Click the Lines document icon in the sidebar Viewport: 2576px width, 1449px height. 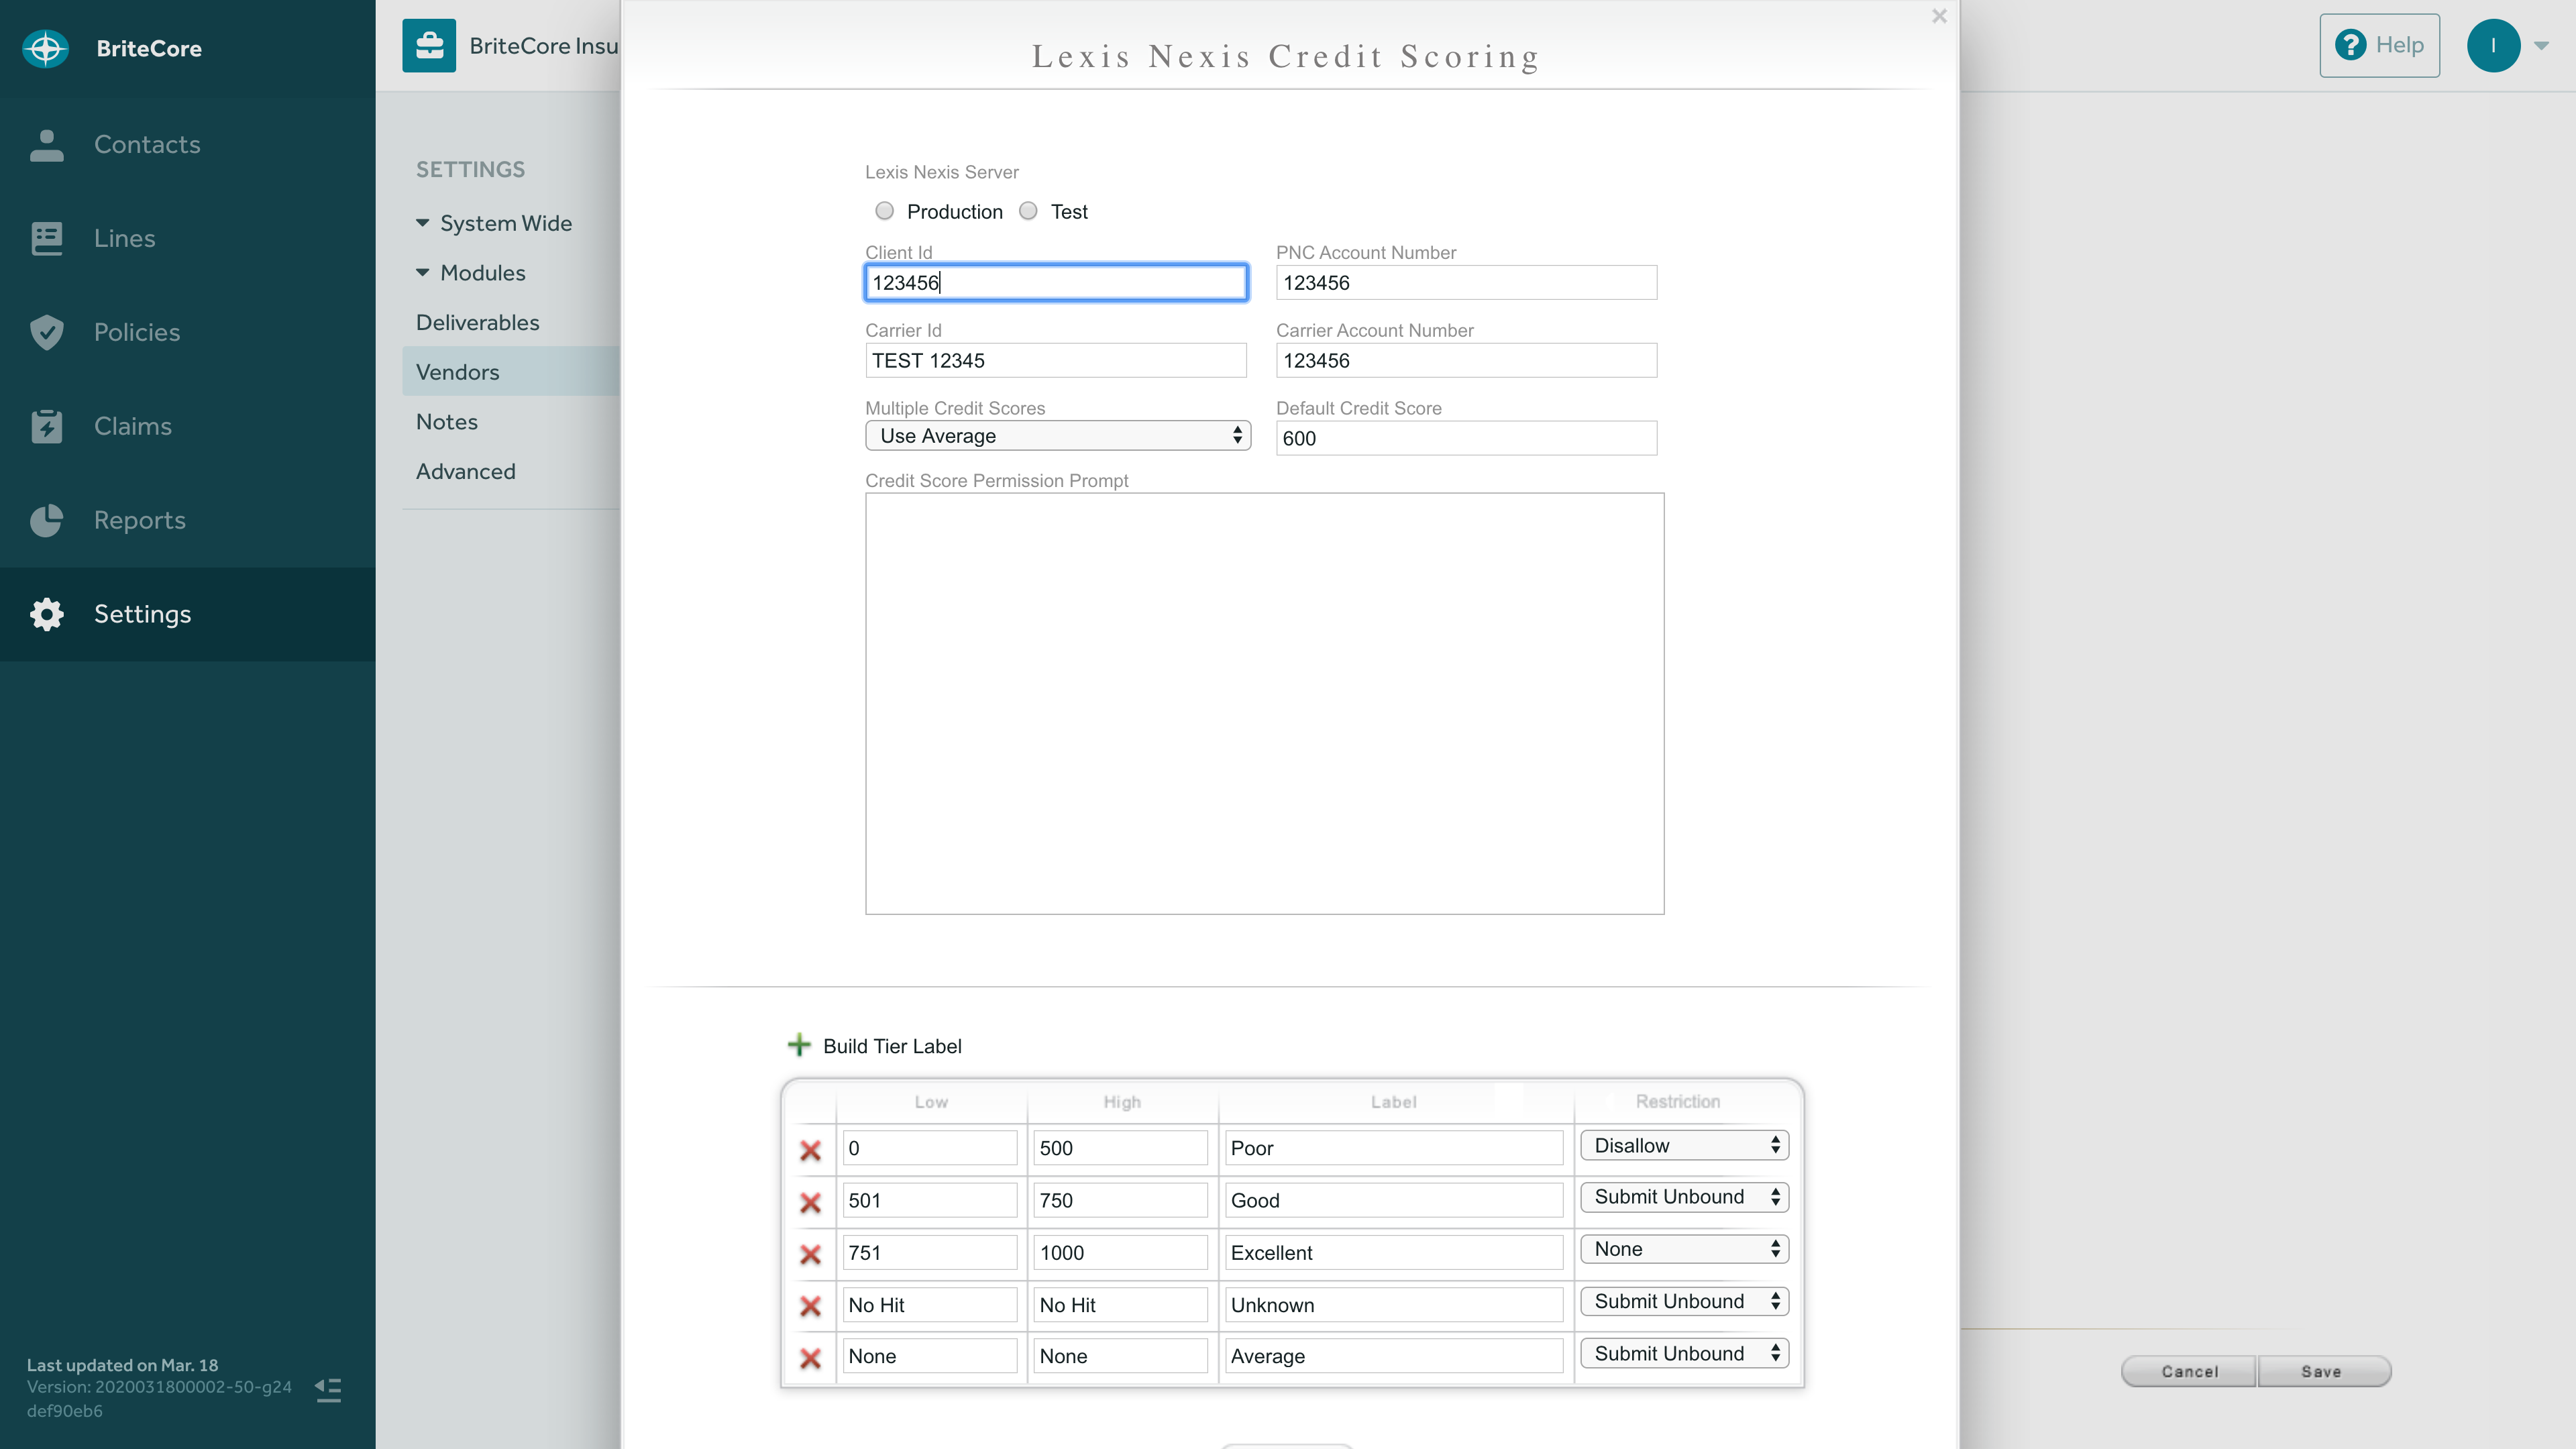pos(46,238)
